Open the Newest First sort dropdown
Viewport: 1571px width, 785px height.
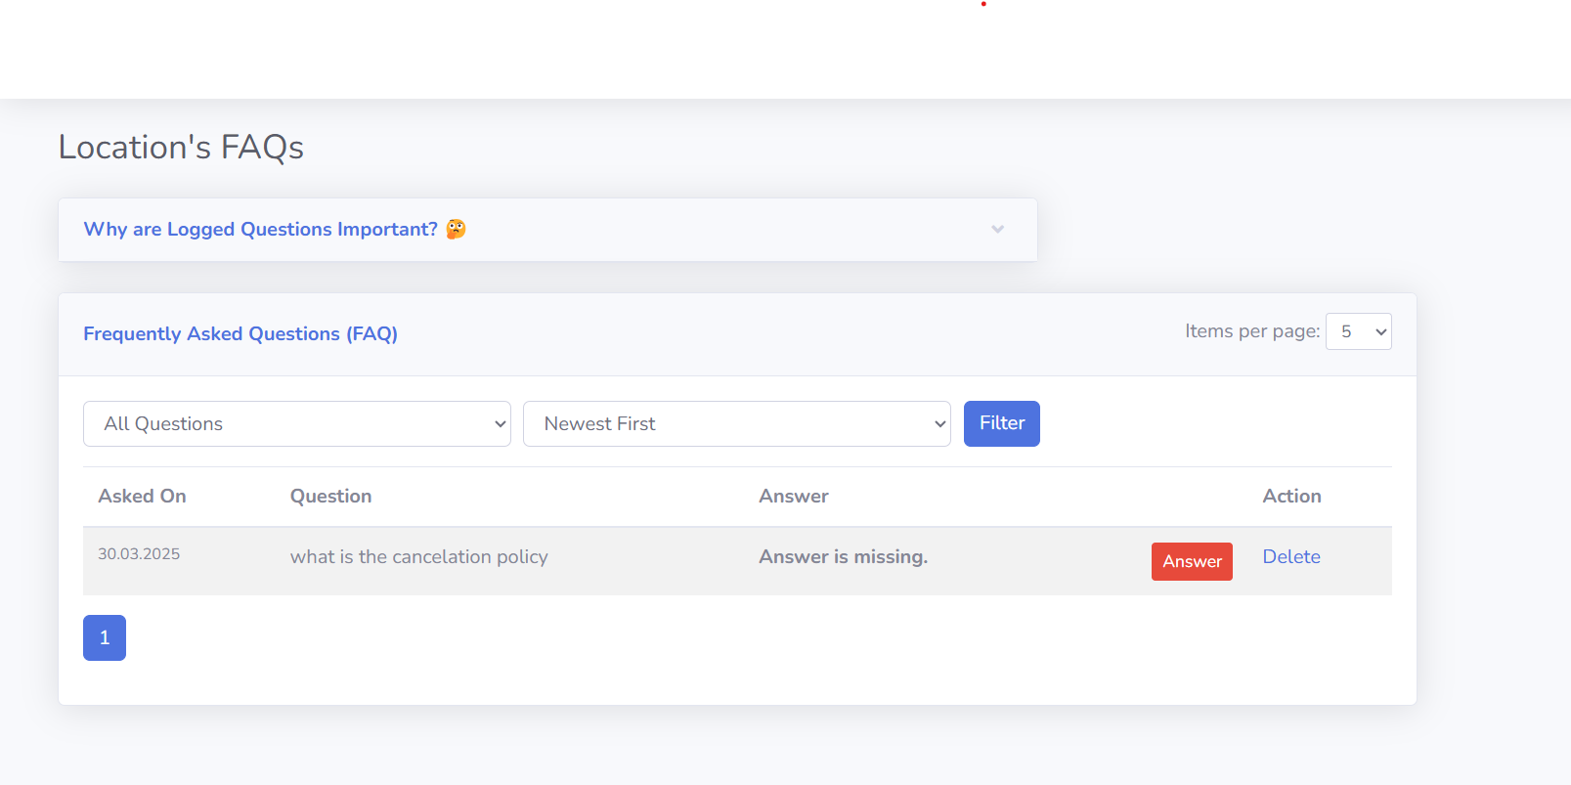point(737,423)
